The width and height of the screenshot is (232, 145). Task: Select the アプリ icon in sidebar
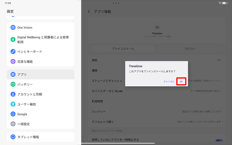click(13, 74)
